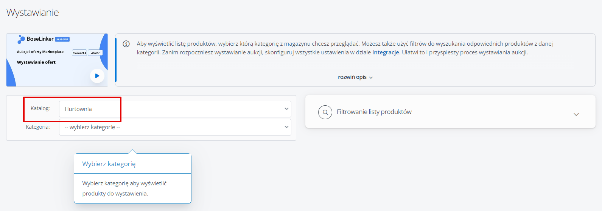Click the LEKCJA 4 badge
Screen dimensions: 602x211
pos(95,53)
